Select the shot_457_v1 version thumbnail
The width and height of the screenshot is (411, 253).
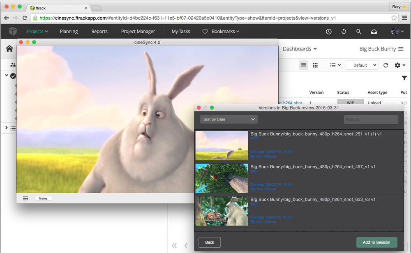coord(222,178)
